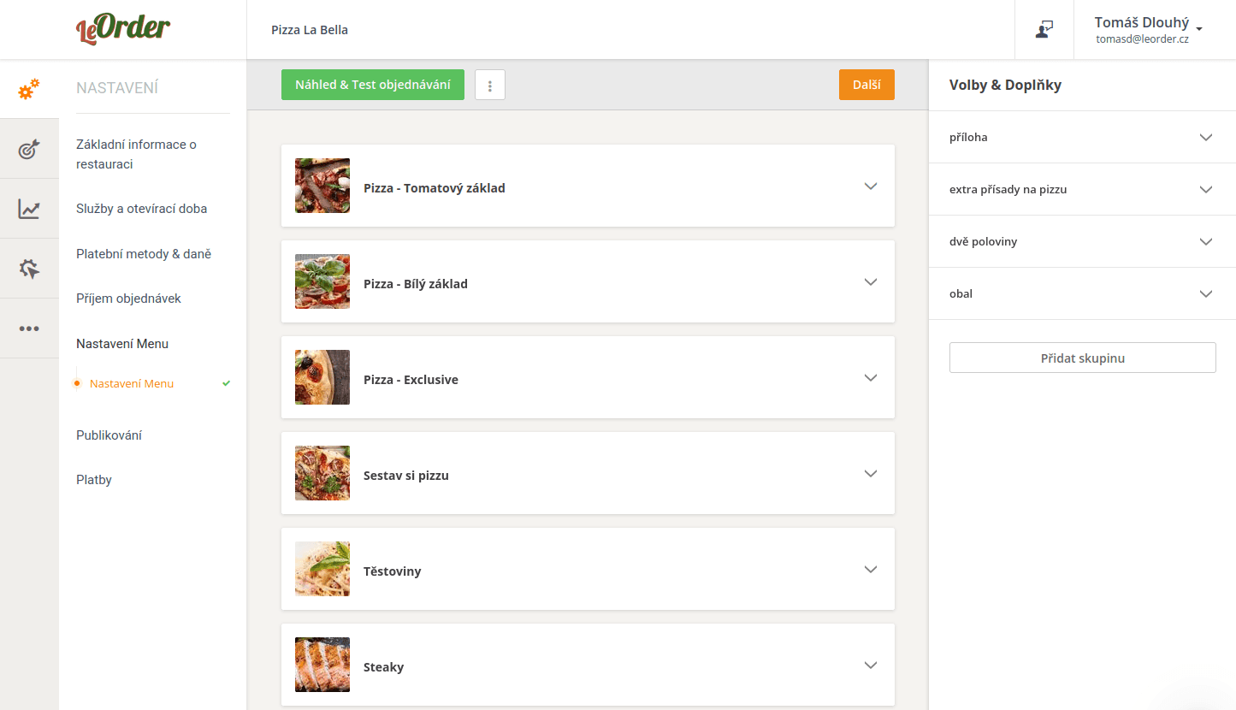Click the Přidat skupinu button
The width and height of the screenshot is (1236, 710).
1082,358
